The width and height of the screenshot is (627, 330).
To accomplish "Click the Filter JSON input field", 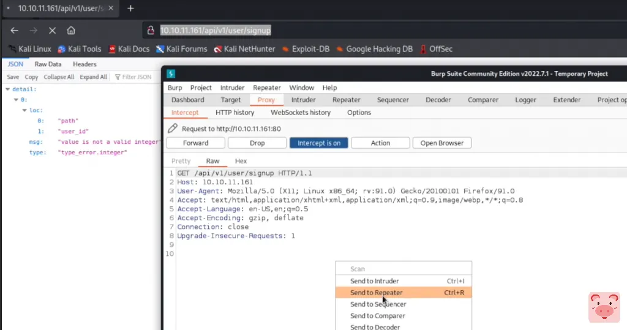I will tap(137, 77).
